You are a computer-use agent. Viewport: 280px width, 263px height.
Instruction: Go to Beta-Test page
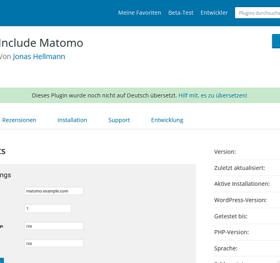(181, 13)
